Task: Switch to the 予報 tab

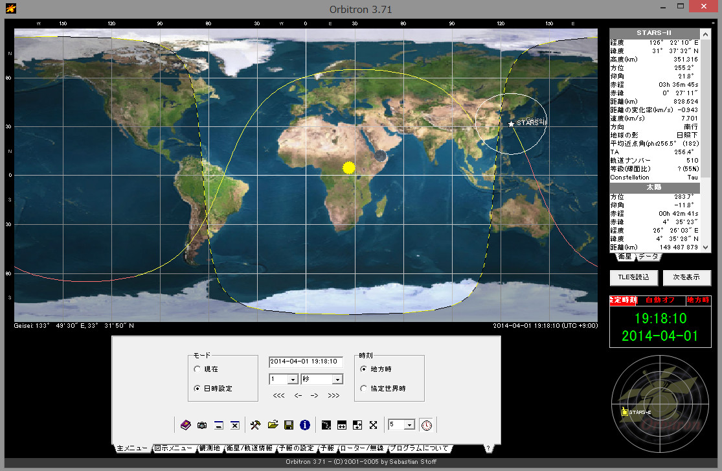Action: click(328, 448)
